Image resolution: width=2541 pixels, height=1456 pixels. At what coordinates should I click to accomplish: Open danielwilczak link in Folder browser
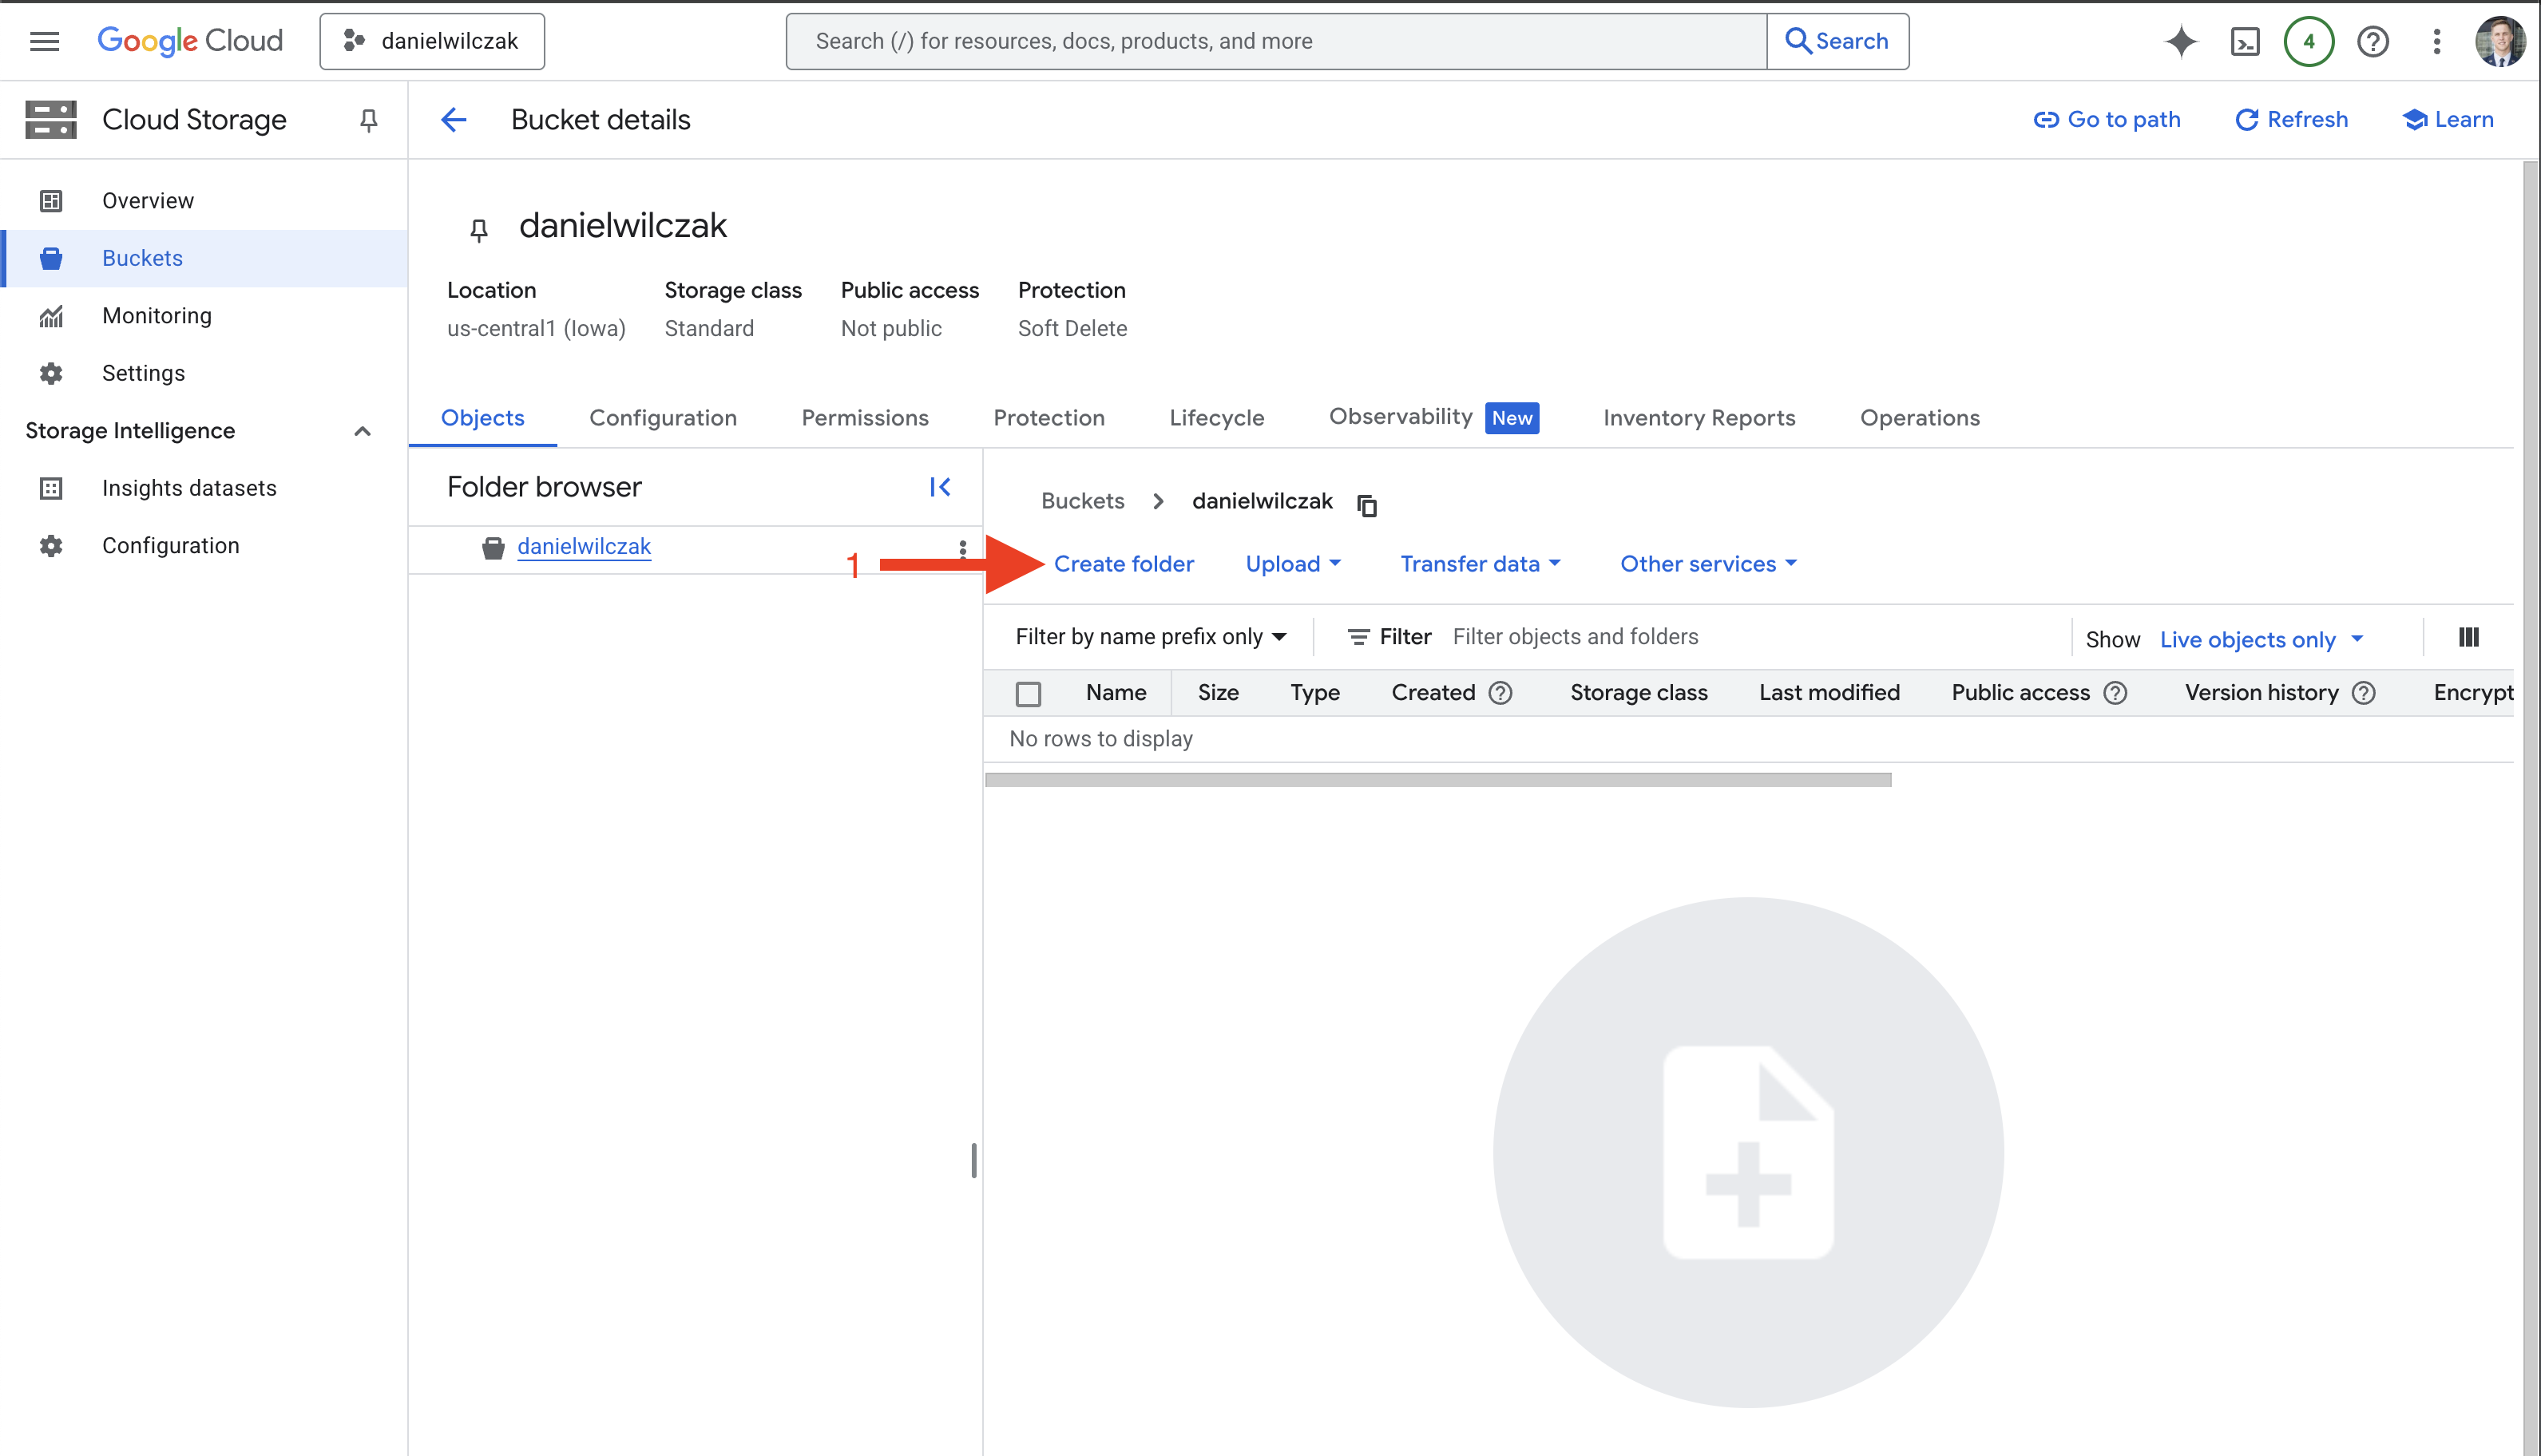[x=585, y=547]
